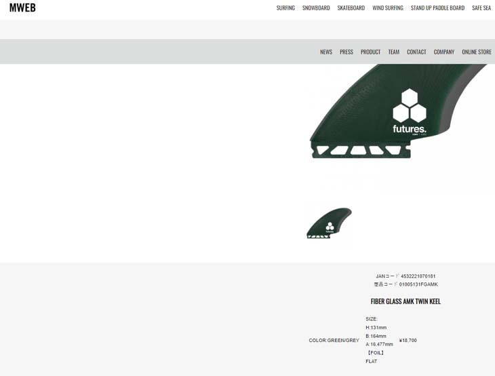495x376 pixels.
Task: Navigate to STAND UP PADDLE BOARD
Action: click(437, 8)
